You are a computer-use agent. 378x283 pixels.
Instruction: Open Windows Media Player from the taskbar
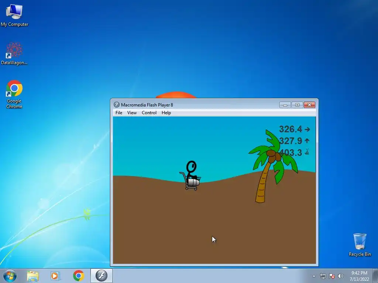55,276
